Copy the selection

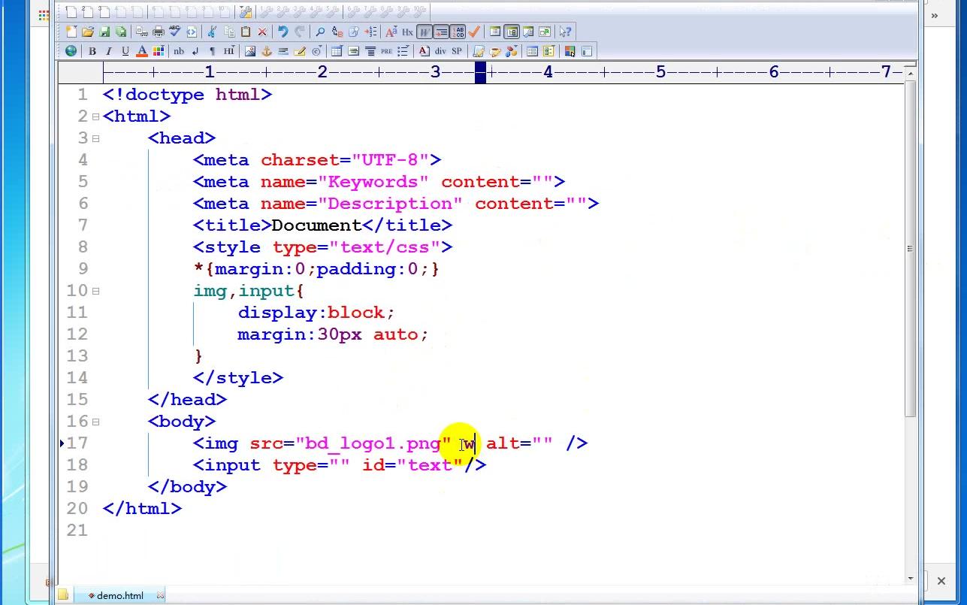coord(229,32)
